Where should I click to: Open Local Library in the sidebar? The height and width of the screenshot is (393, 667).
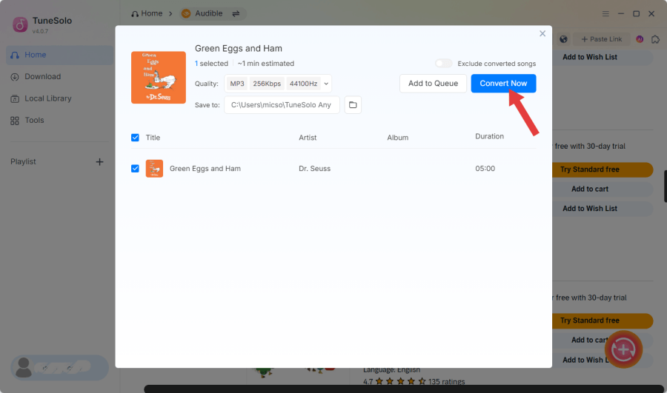pyautogui.click(x=60, y=98)
